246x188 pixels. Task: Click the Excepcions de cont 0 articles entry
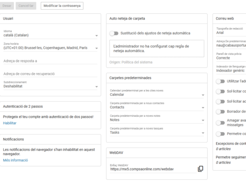[x=231, y=146]
